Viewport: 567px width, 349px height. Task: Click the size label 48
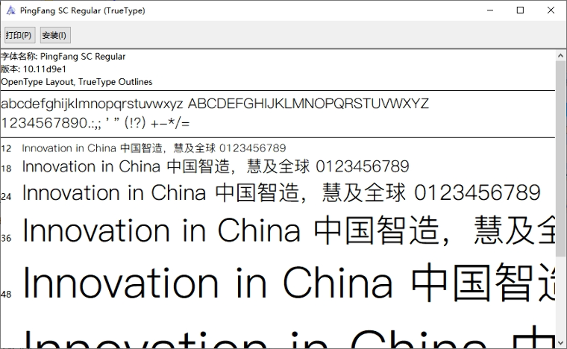6,295
